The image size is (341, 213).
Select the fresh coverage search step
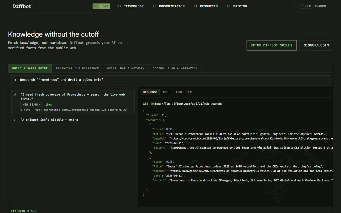click(x=73, y=102)
